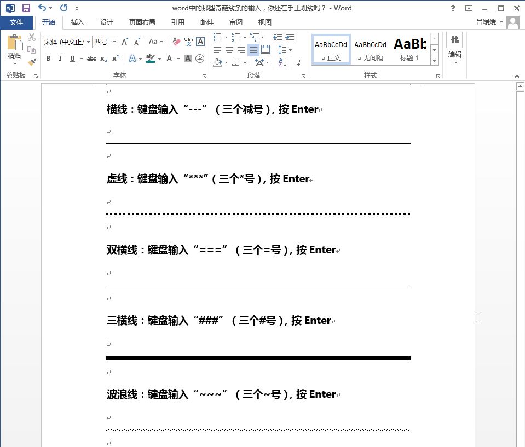Expand the numbering list dropdown
Screen dimensions: 525x447
245,37
